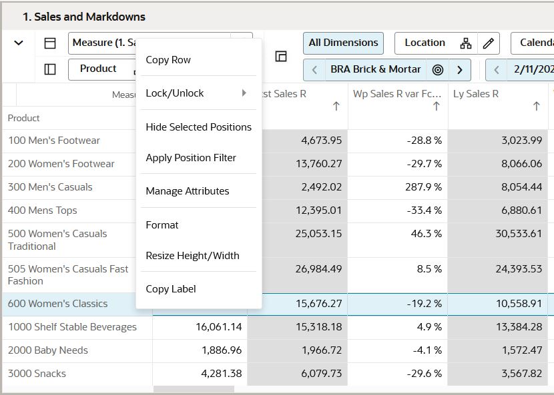Go to next location after BRA Brick & Mortar
The height and width of the screenshot is (395, 554).
pos(460,70)
